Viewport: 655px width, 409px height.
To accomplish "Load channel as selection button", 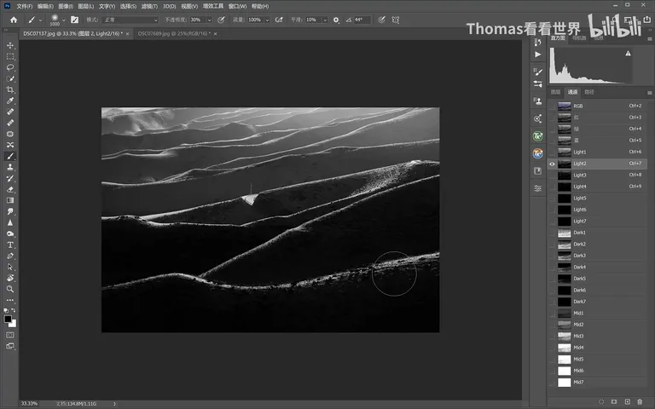I will [601, 401].
